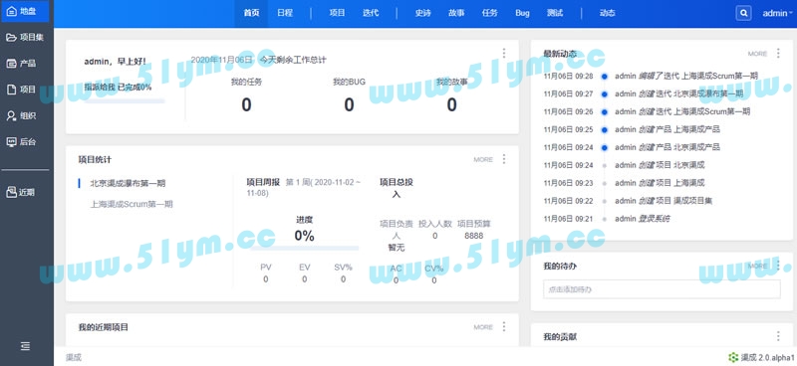Click the 我的任务 count

(x=246, y=105)
